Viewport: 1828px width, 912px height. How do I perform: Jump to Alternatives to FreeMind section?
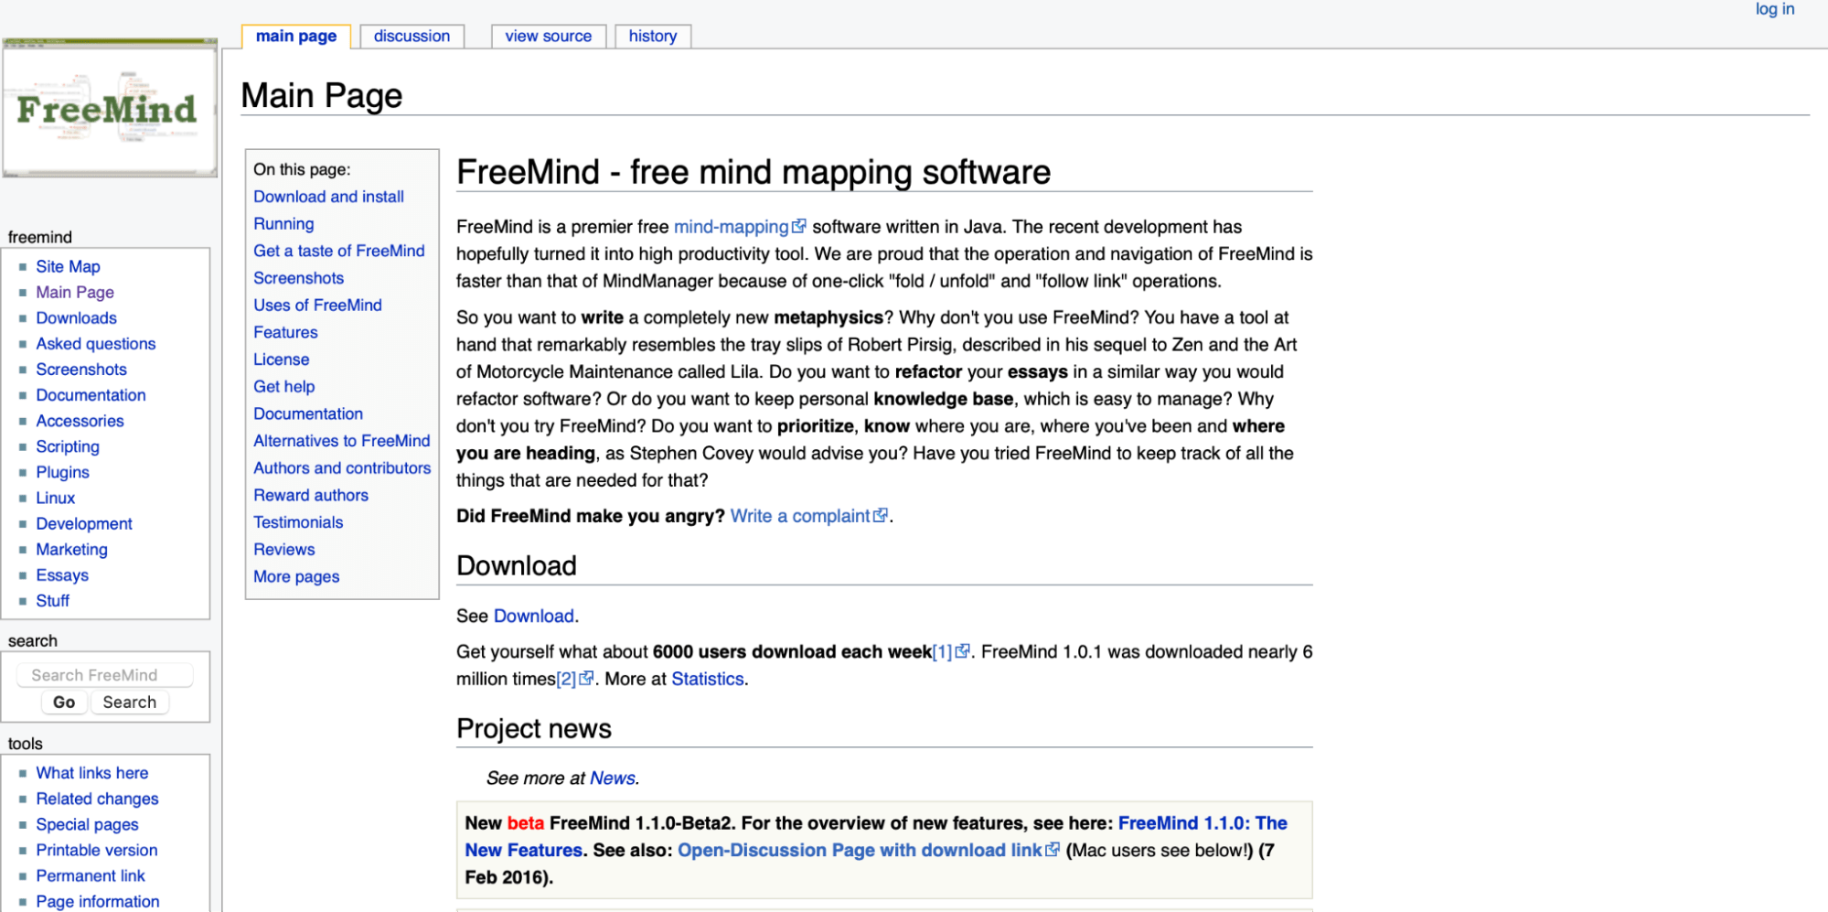342,441
